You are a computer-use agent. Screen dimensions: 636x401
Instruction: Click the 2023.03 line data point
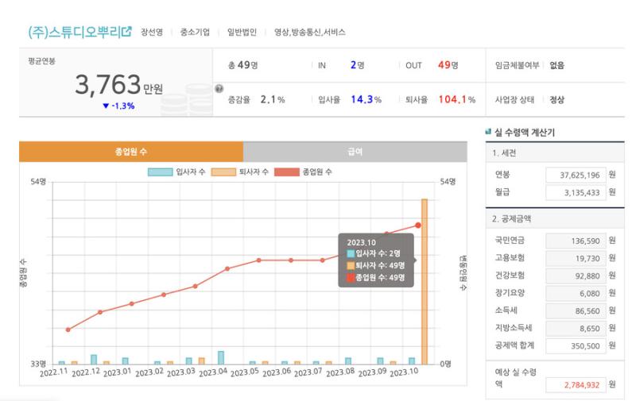(195, 286)
